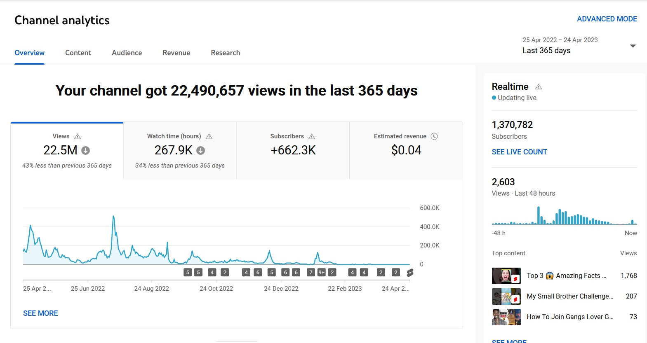647x343 pixels.
Task: Select the Watch time (hours) metric card
Action: tap(180, 151)
